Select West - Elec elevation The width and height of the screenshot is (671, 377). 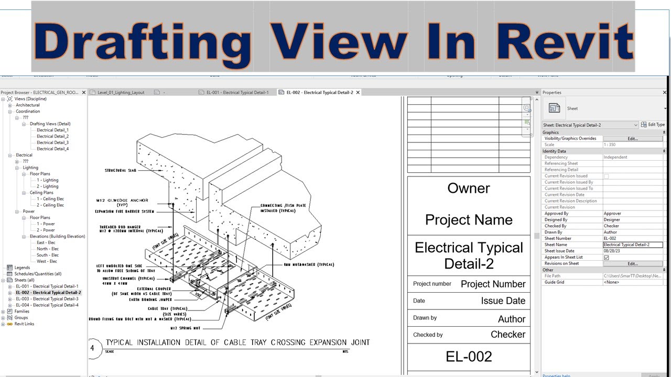point(47,262)
